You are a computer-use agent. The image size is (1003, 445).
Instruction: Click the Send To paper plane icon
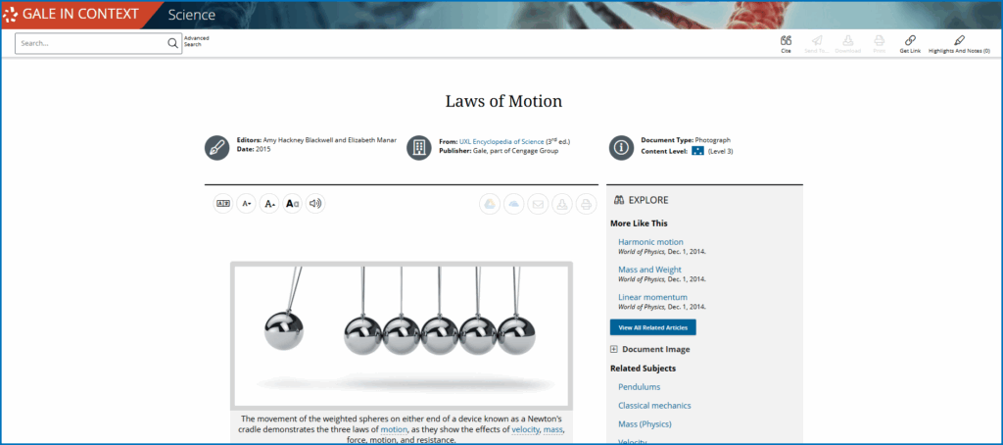click(816, 40)
